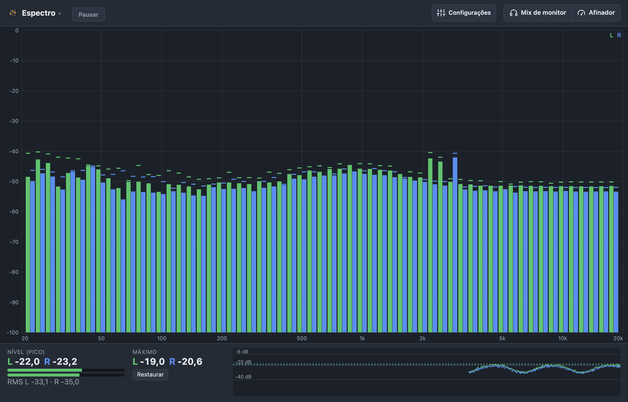Viewport: 628px width, 402px height.
Task: Switch to Mix de monitor
Action: [538, 13]
